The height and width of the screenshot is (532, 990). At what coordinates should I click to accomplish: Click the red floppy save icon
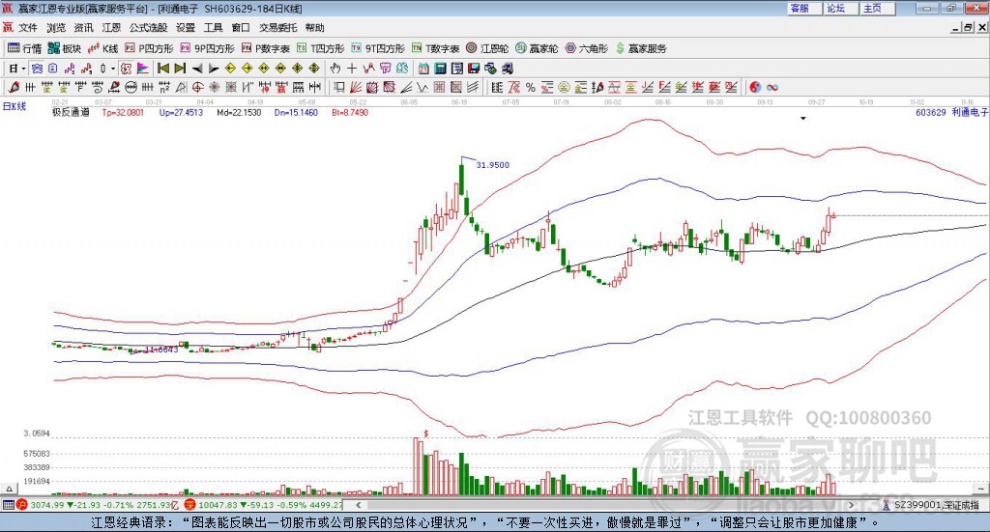click(474, 69)
